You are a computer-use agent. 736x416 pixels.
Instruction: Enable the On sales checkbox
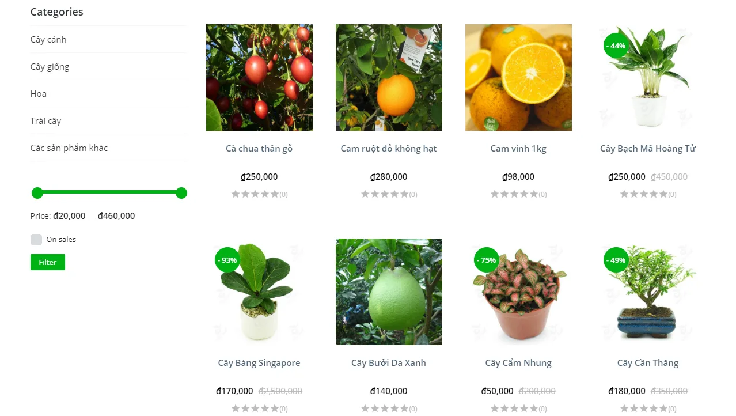click(36, 240)
